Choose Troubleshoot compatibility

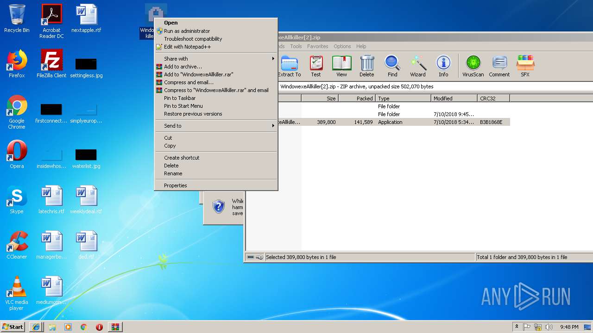[216, 39]
